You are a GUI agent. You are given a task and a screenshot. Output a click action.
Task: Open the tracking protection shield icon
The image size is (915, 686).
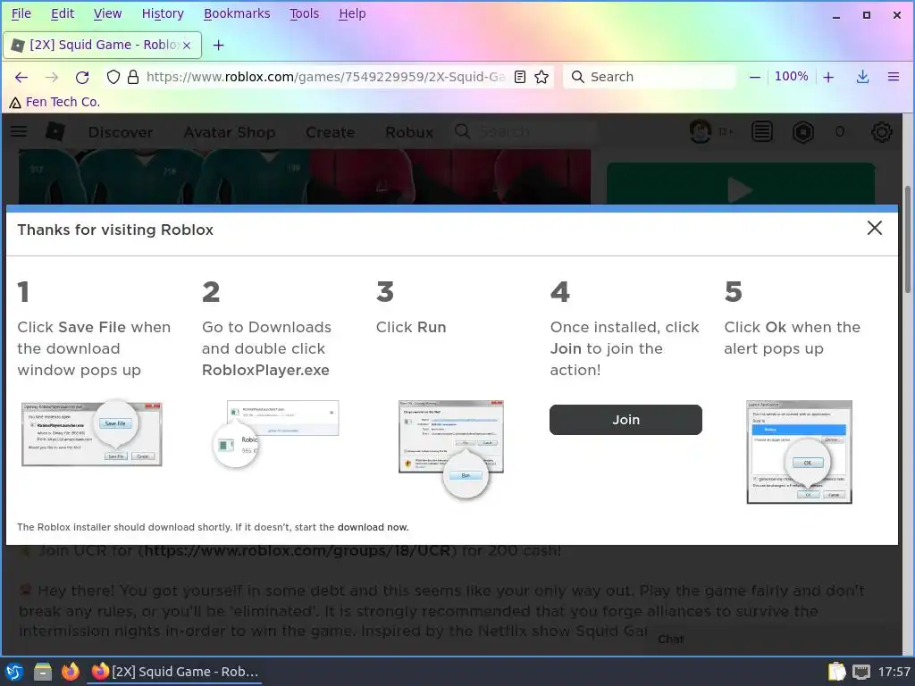tap(113, 77)
